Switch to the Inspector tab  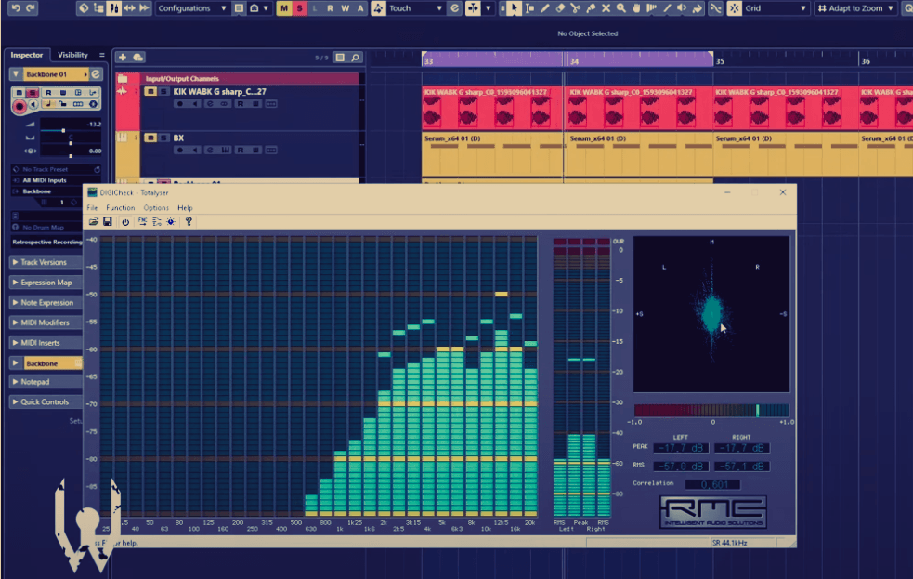27,55
